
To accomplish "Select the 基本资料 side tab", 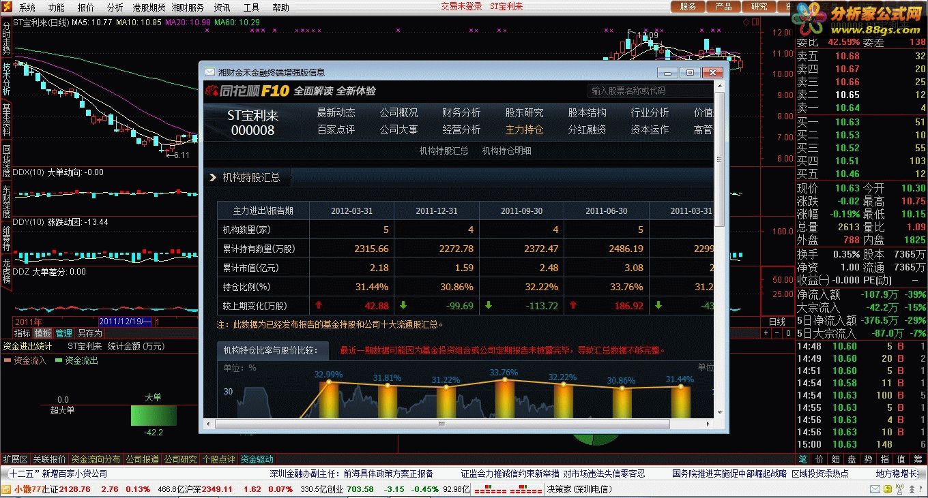I will 6,121.
